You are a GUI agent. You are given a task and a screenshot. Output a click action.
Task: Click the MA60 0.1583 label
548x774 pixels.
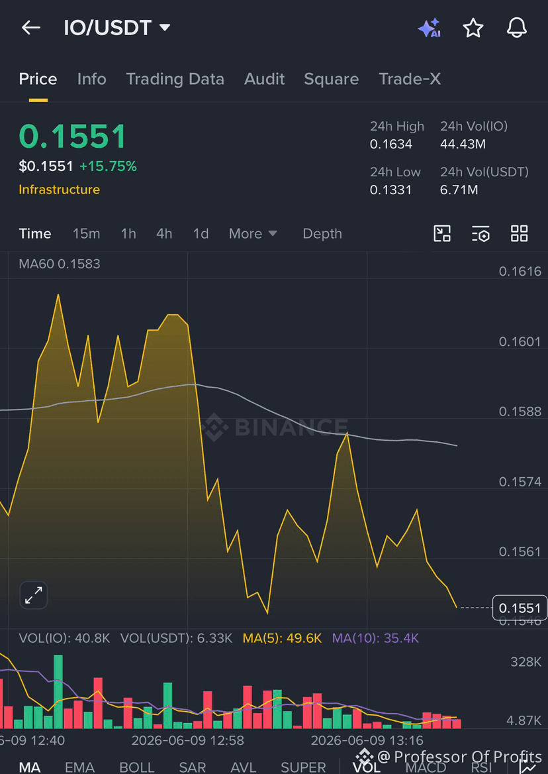[x=60, y=264]
